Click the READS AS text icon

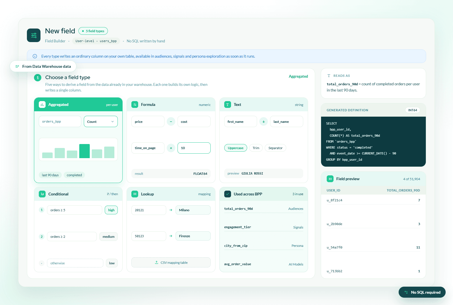[x=329, y=76]
